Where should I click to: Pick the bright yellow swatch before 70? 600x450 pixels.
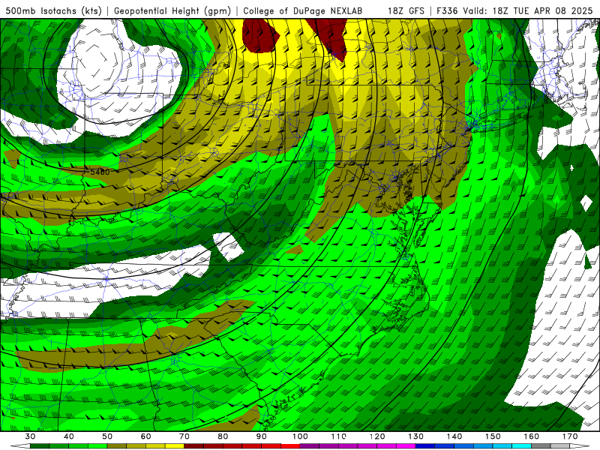175,446
